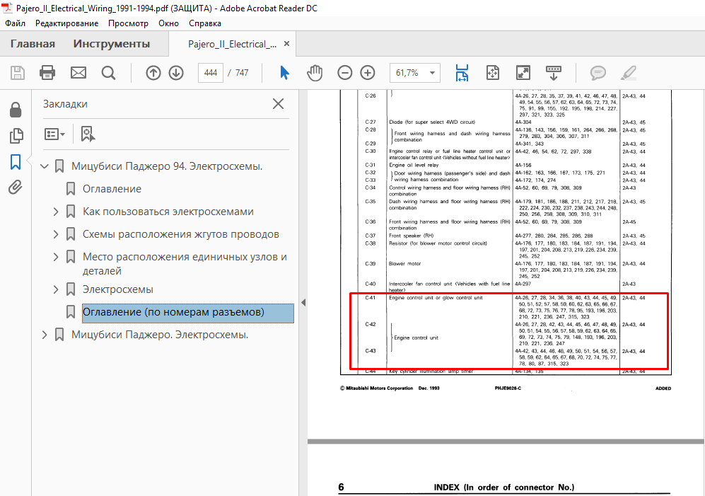This screenshot has height=496, width=705.
Task: Expand 'Схемы расположения жгутов проводов' bookmark
Action: pyautogui.click(x=57, y=234)
